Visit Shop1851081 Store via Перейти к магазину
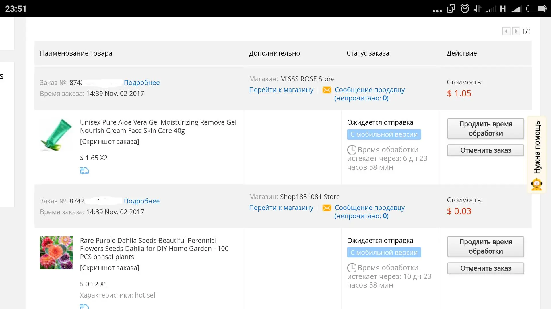Image resolution: width=551 pixels, height=309 pixels. [281, 208]
